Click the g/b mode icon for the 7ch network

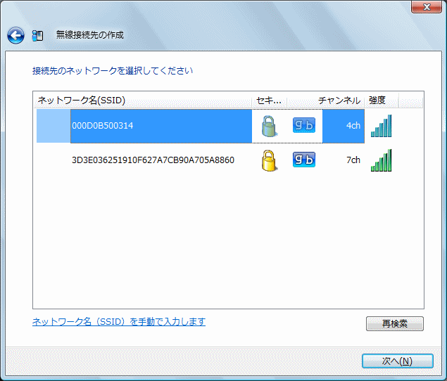[x=304, y=160]
